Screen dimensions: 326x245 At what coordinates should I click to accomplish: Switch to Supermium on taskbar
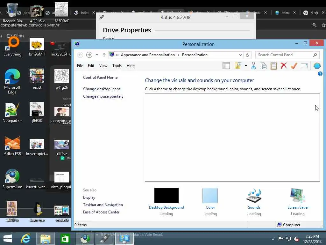pos(85,239)
